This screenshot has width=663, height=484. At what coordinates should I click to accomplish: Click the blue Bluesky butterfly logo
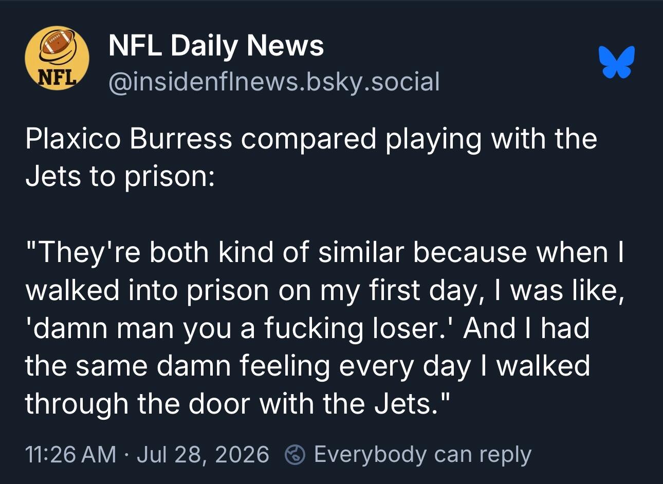pos(617,62)
